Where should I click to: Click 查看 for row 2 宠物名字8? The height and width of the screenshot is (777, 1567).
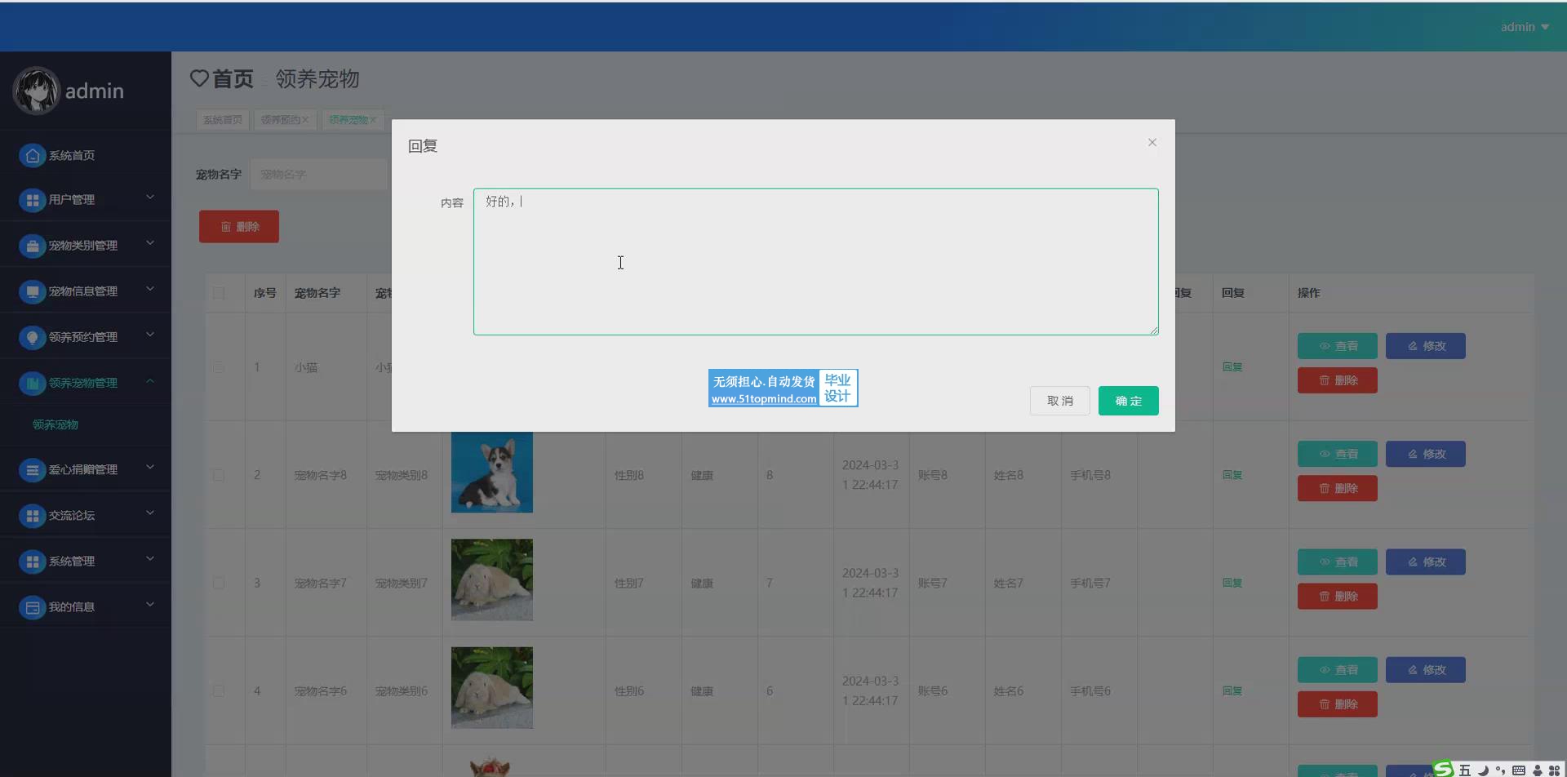pos(1337,454)
